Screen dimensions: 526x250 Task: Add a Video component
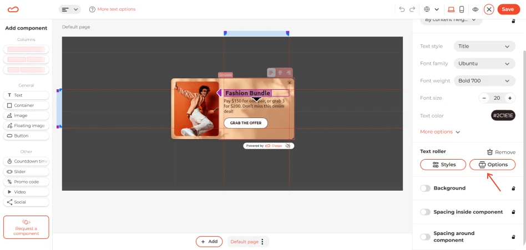[26, 192]
